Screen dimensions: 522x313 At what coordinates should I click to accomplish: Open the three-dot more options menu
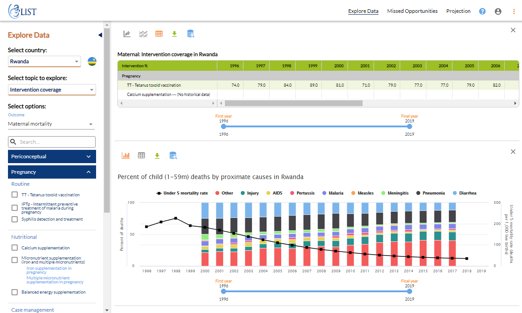(x=514, y=11)
